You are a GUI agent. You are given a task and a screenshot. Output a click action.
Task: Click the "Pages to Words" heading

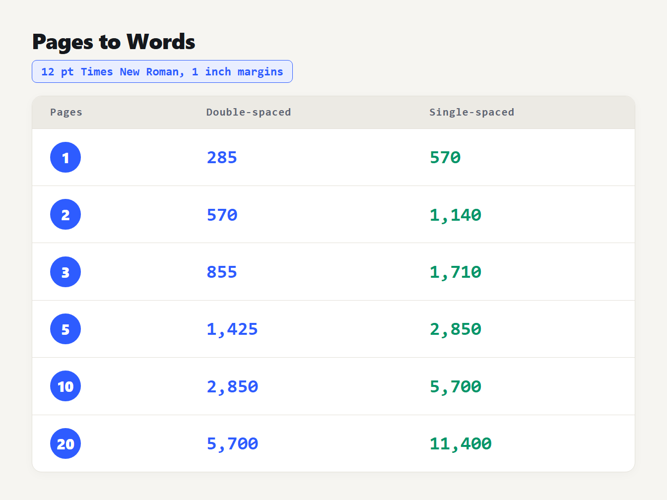(x=114, y=42)
